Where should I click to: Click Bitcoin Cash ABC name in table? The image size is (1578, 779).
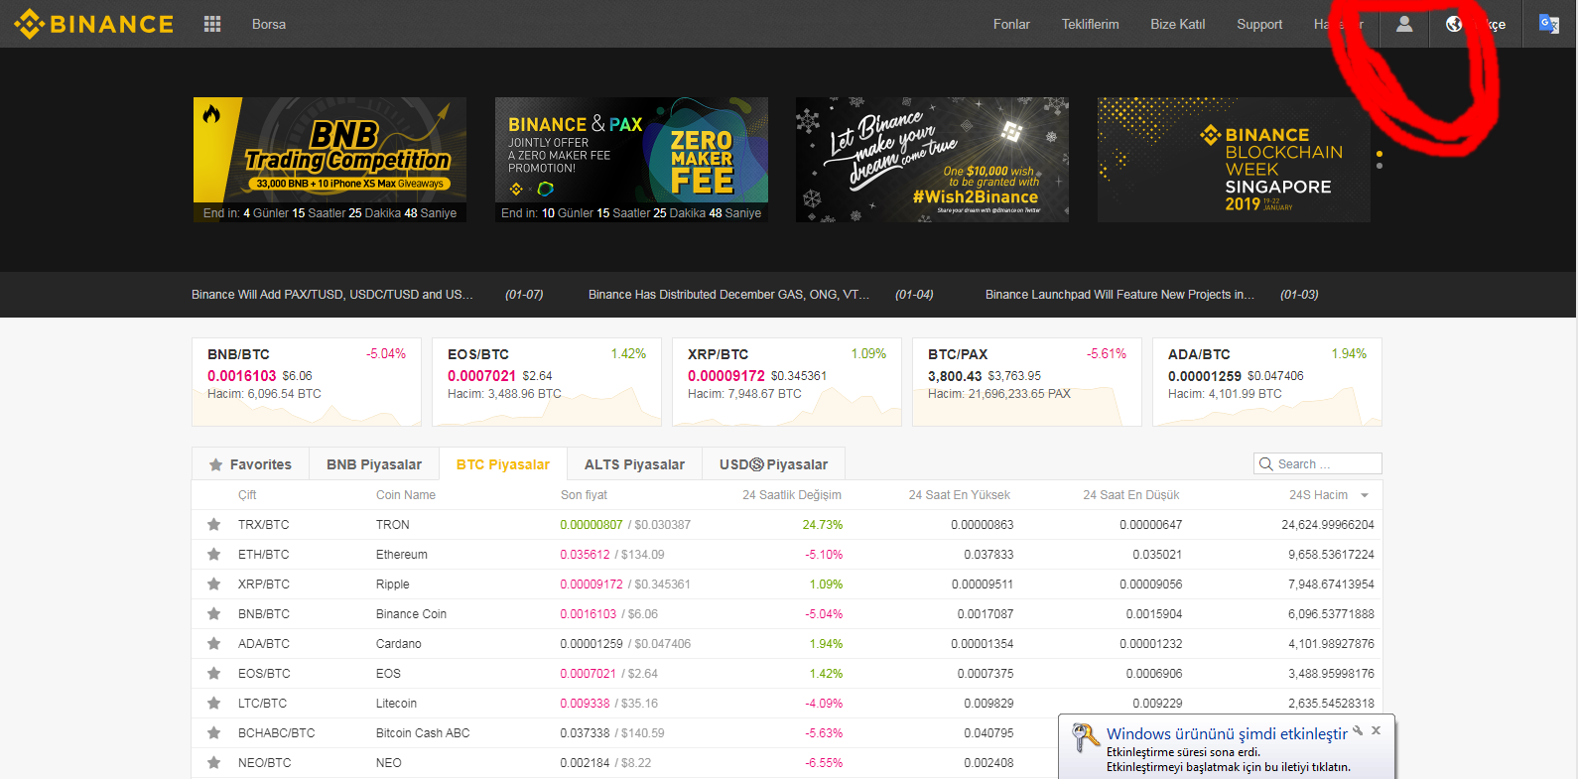(423, 733)
